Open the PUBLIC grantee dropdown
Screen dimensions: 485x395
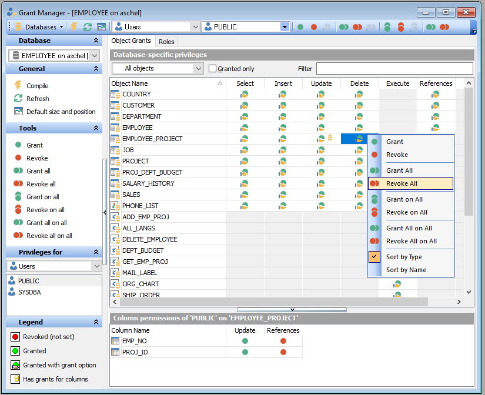(x=284, y=26)
